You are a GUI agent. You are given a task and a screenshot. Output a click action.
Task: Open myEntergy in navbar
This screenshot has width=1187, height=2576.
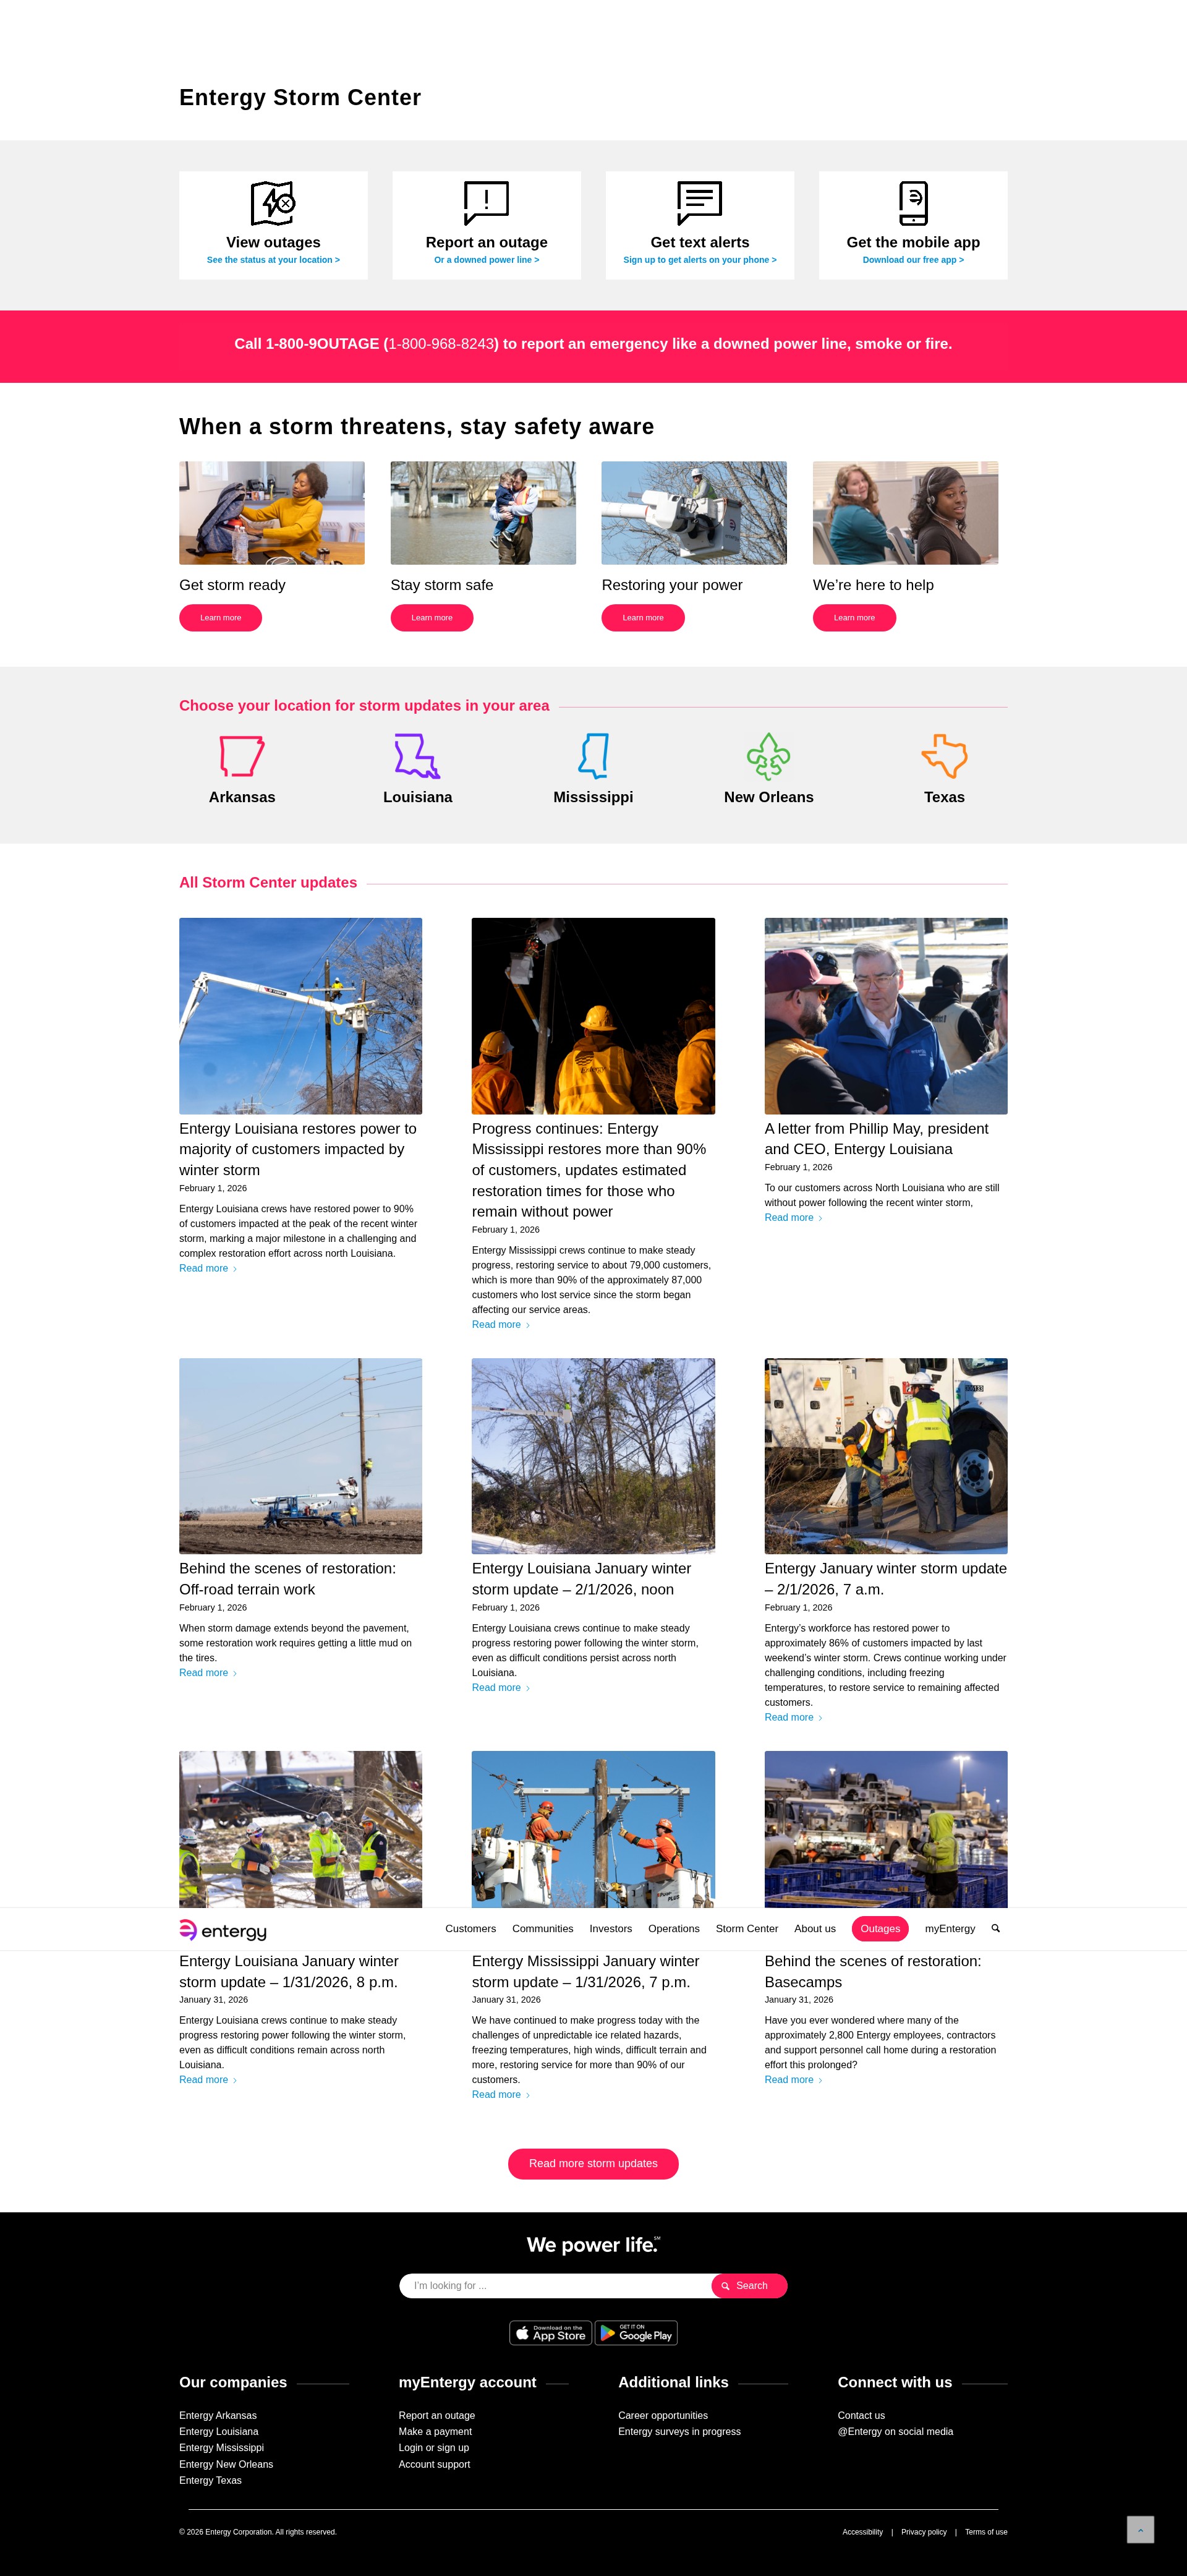tap(949, 1928)
